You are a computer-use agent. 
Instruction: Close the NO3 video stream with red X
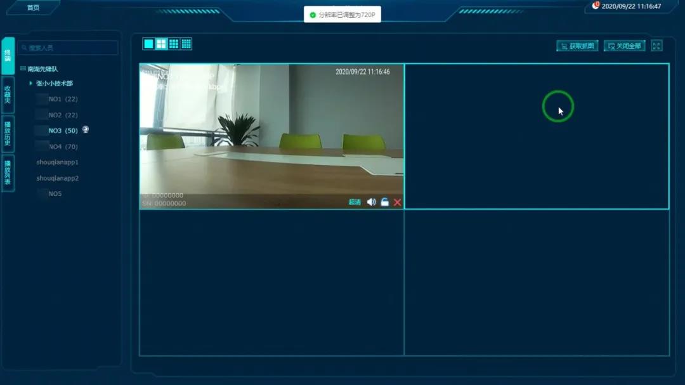point(398,202)
